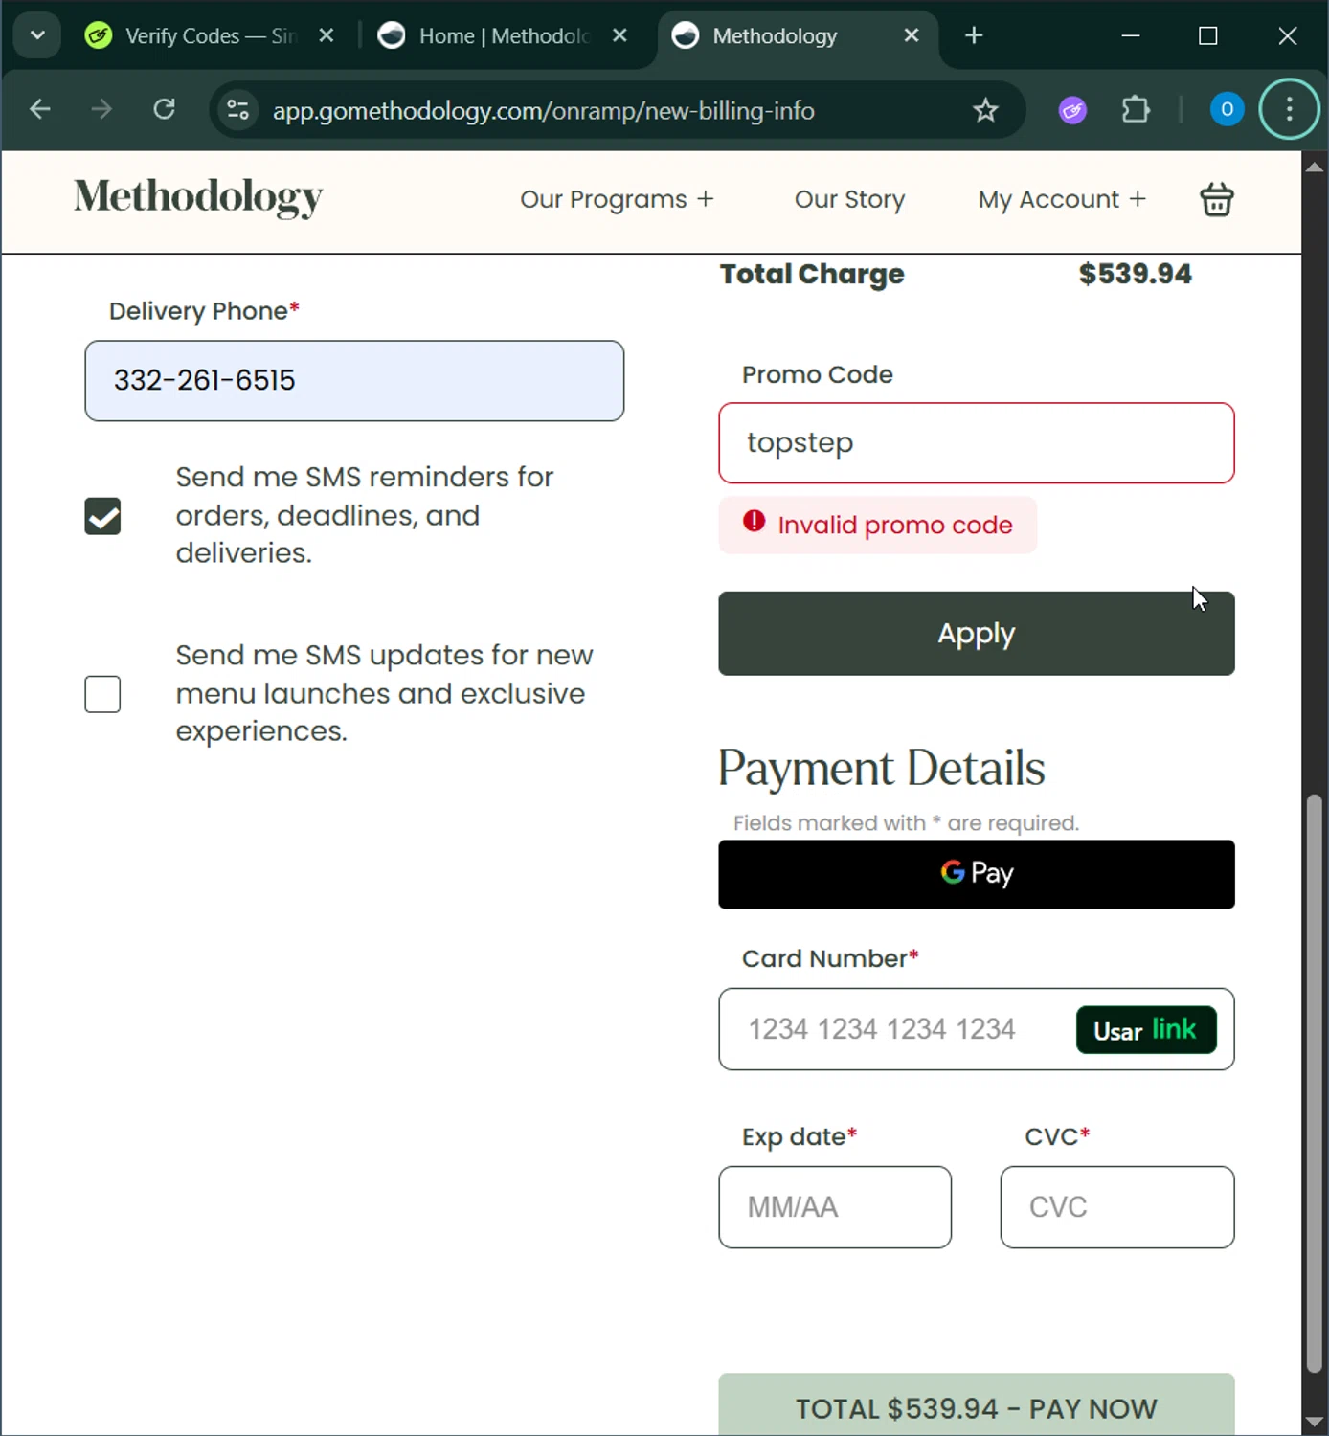Reload the billing info page
Image resolution: width=1329 pixels, height=1436 pixels.
click(x=165, y=110)
